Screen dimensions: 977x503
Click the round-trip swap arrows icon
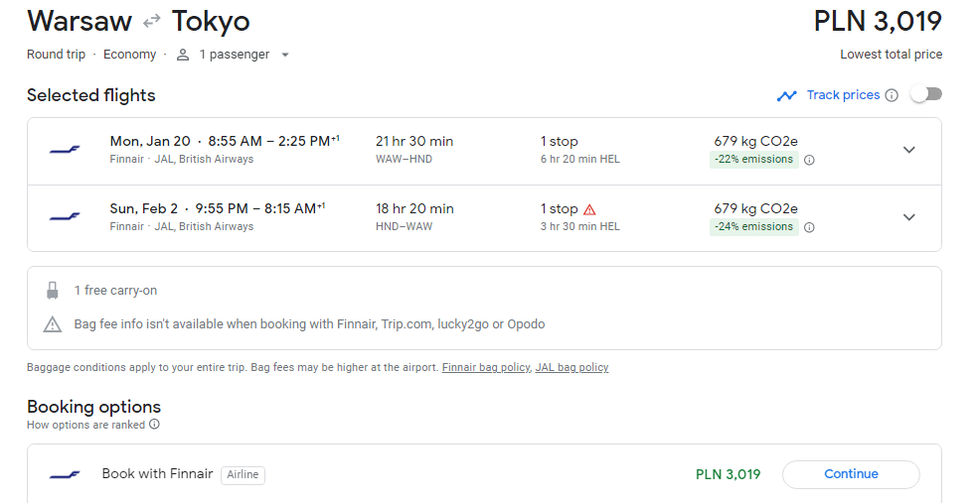[x=151, y=23]
